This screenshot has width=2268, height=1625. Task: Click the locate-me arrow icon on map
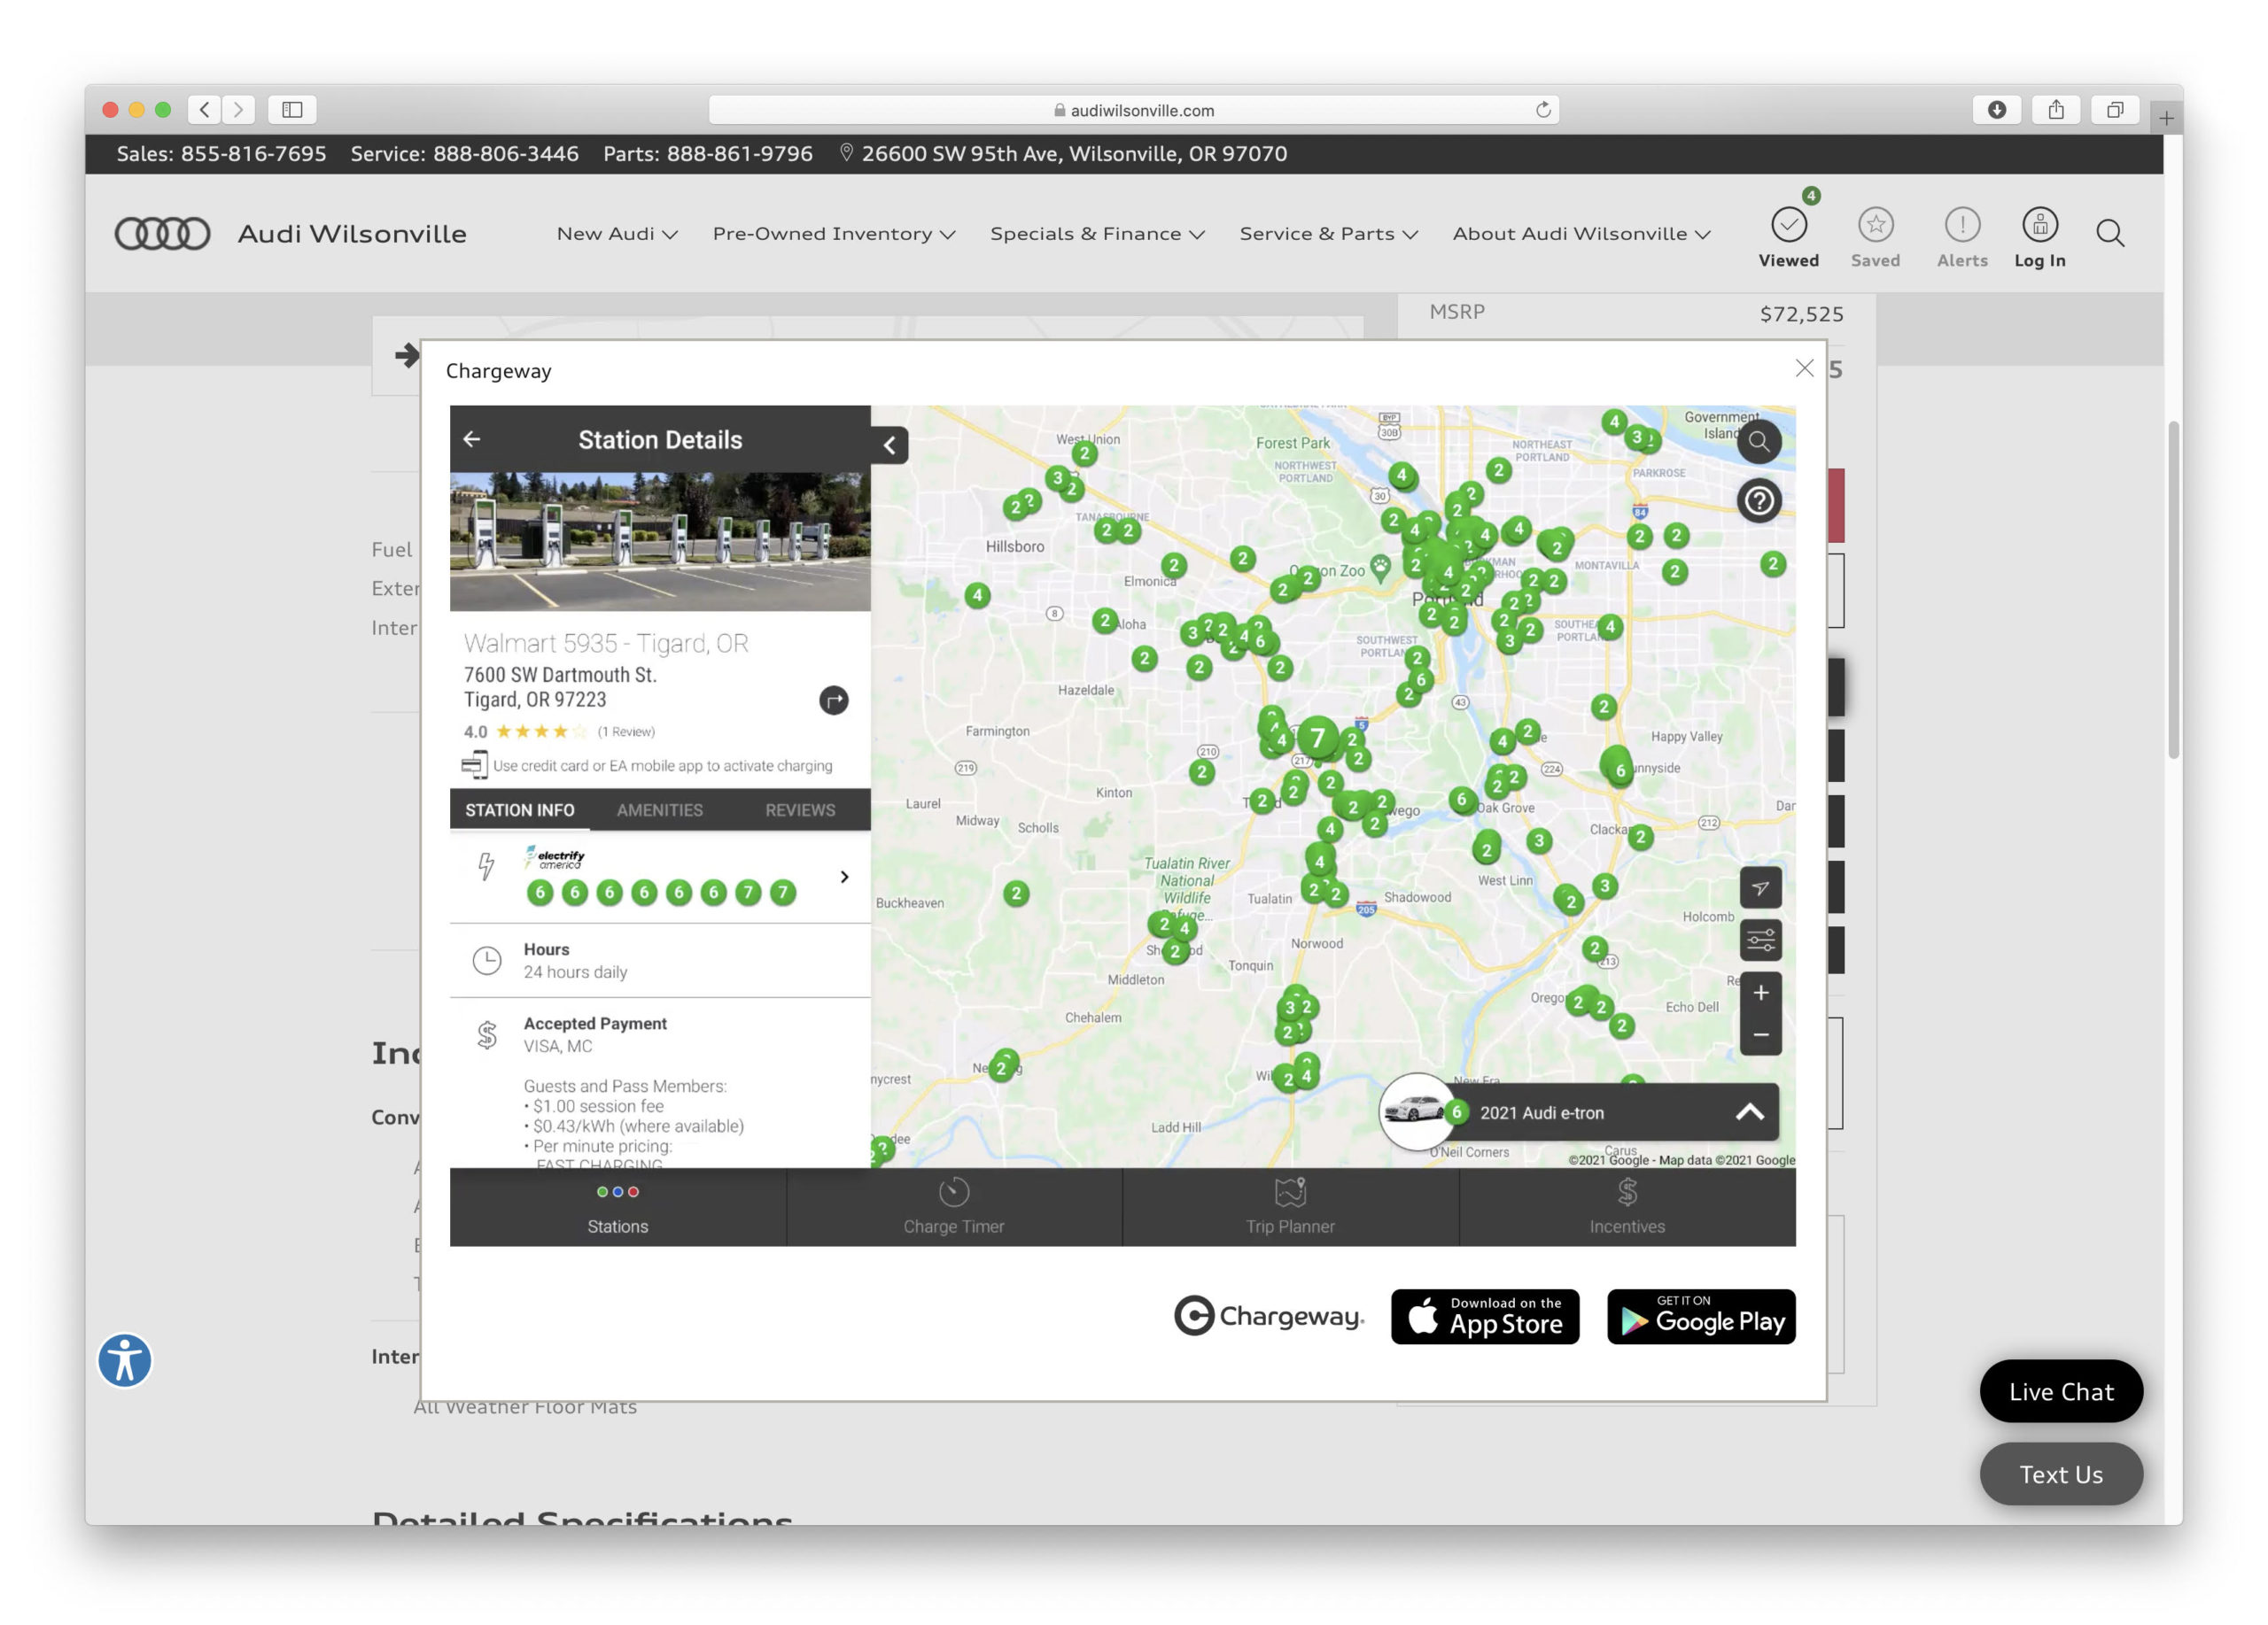pos(1760,887)
